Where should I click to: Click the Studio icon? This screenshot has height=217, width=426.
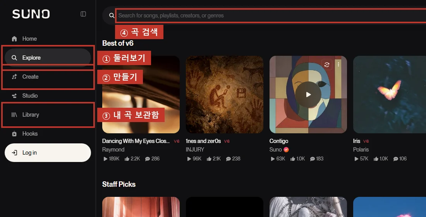coord(14,96)
